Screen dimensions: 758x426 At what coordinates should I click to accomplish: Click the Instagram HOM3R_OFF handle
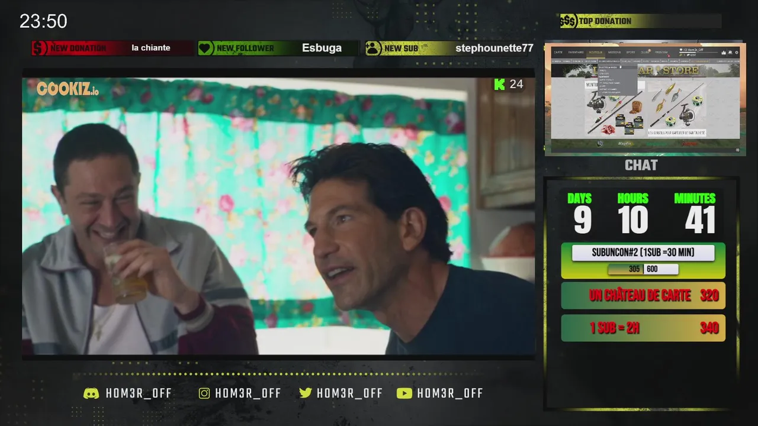(x=248, y=393)
